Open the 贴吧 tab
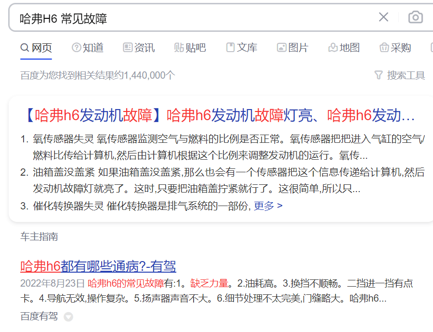 click(x=190, y=48)
